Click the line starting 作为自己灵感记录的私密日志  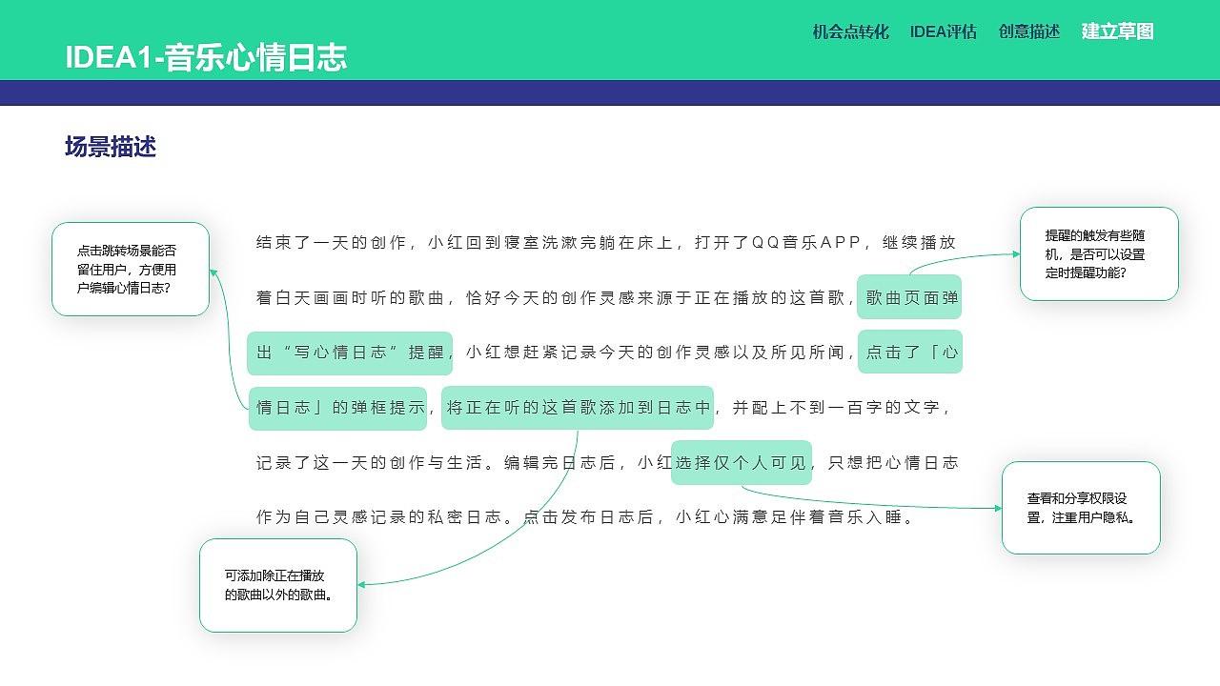click(x=586, y=517)
